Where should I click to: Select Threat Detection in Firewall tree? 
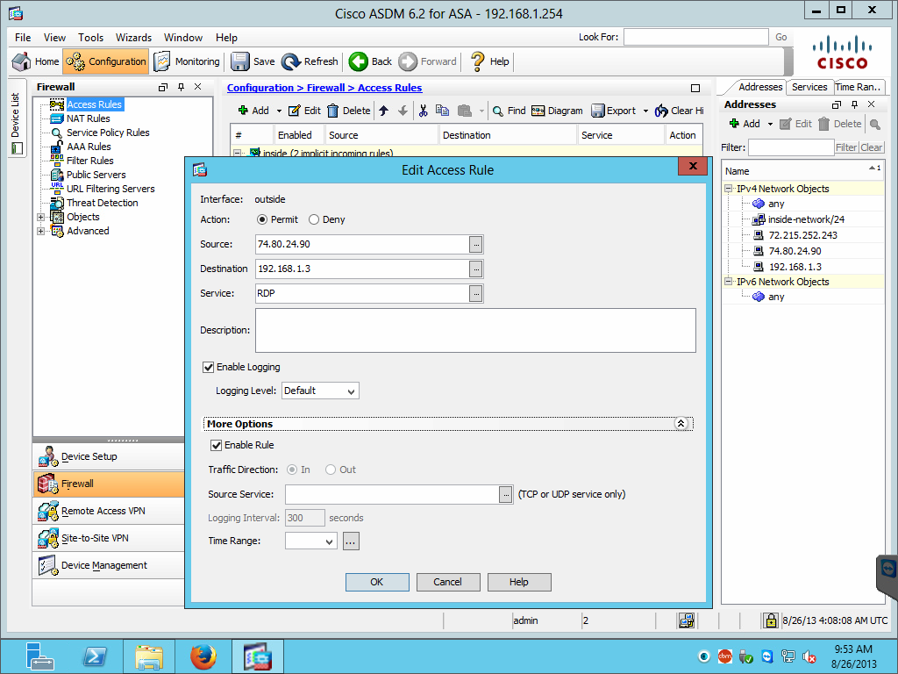click(102, 203)
